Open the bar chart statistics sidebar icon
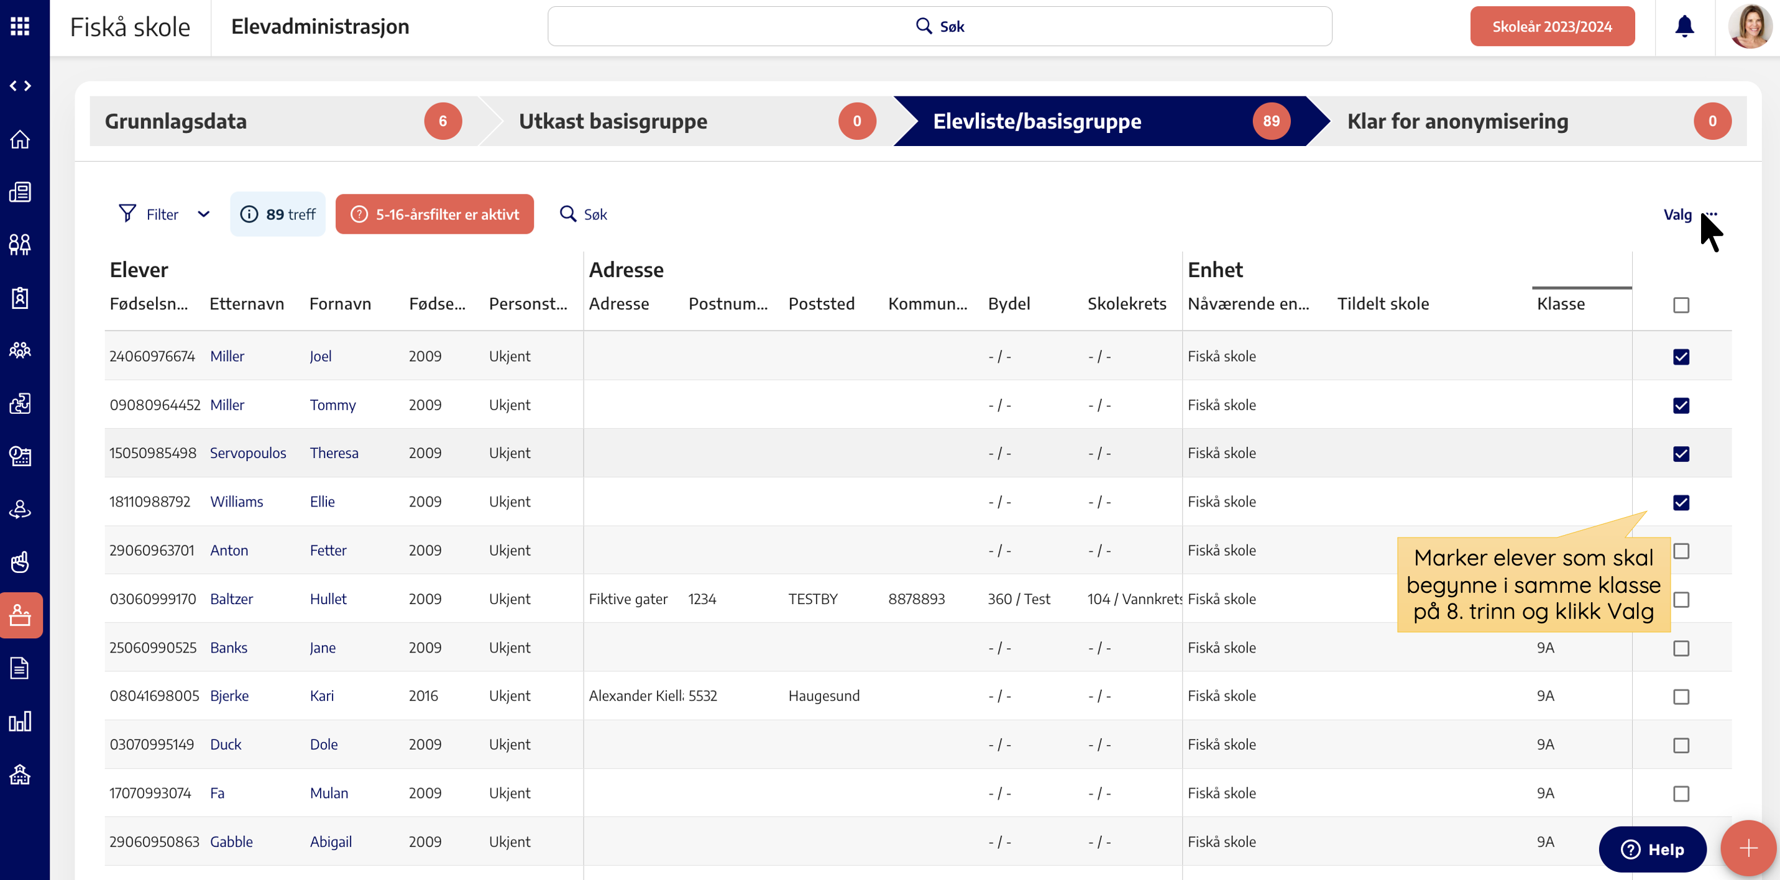Screen dimensions: 1780x880 (x=20, y=721)
